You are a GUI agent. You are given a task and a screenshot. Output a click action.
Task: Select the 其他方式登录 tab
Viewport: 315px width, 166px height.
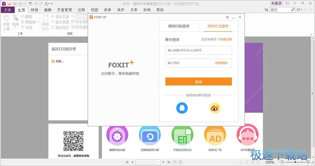click(x=218, y=26)
